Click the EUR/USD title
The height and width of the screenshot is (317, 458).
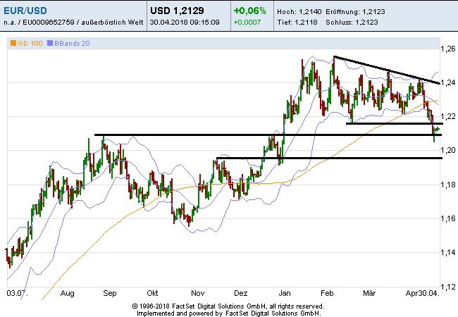[25, 11]
